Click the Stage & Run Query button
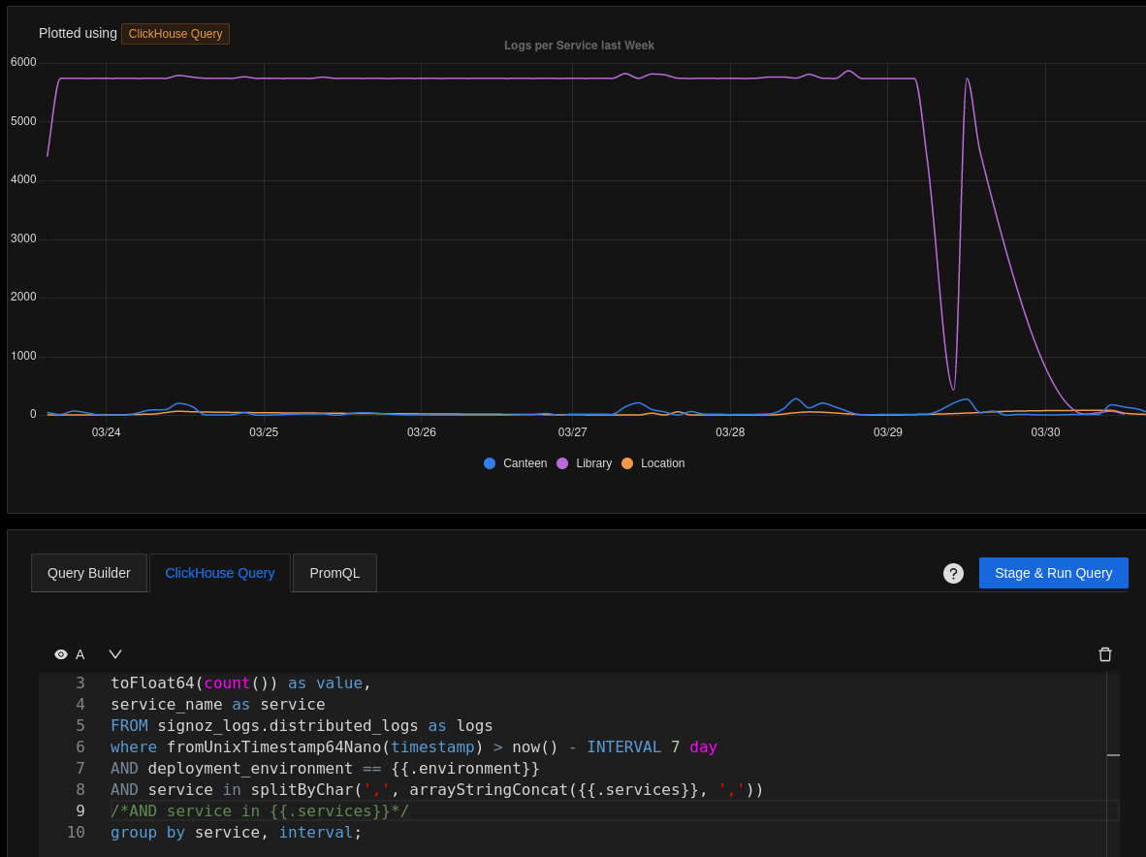 (x=1054, y=573)
